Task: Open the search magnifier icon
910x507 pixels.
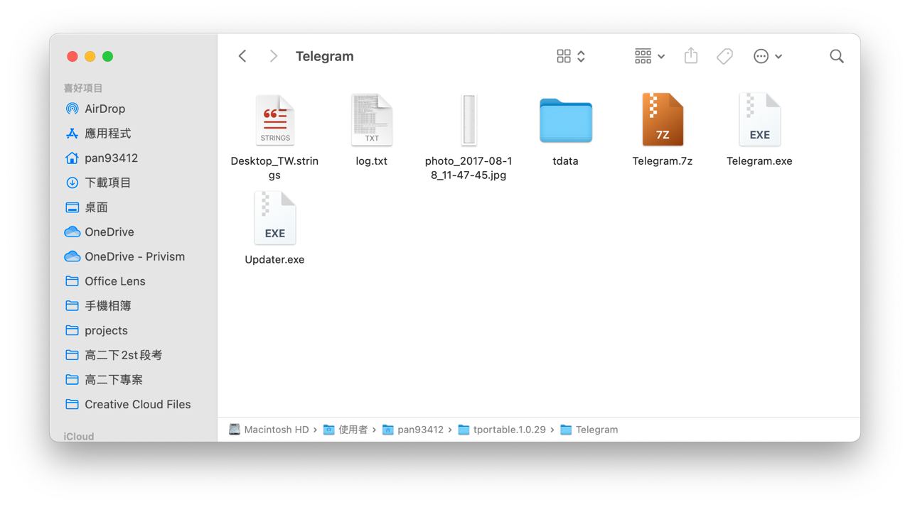Action: 837,56
